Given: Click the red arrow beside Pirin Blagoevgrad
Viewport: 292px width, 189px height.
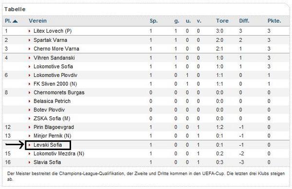Looking at the screenshot, I should (x=29, y=127).
